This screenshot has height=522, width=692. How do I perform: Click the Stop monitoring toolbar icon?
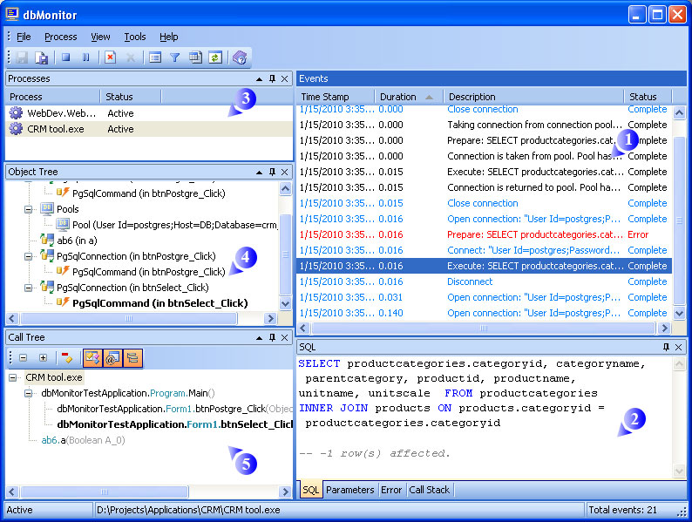66,58
